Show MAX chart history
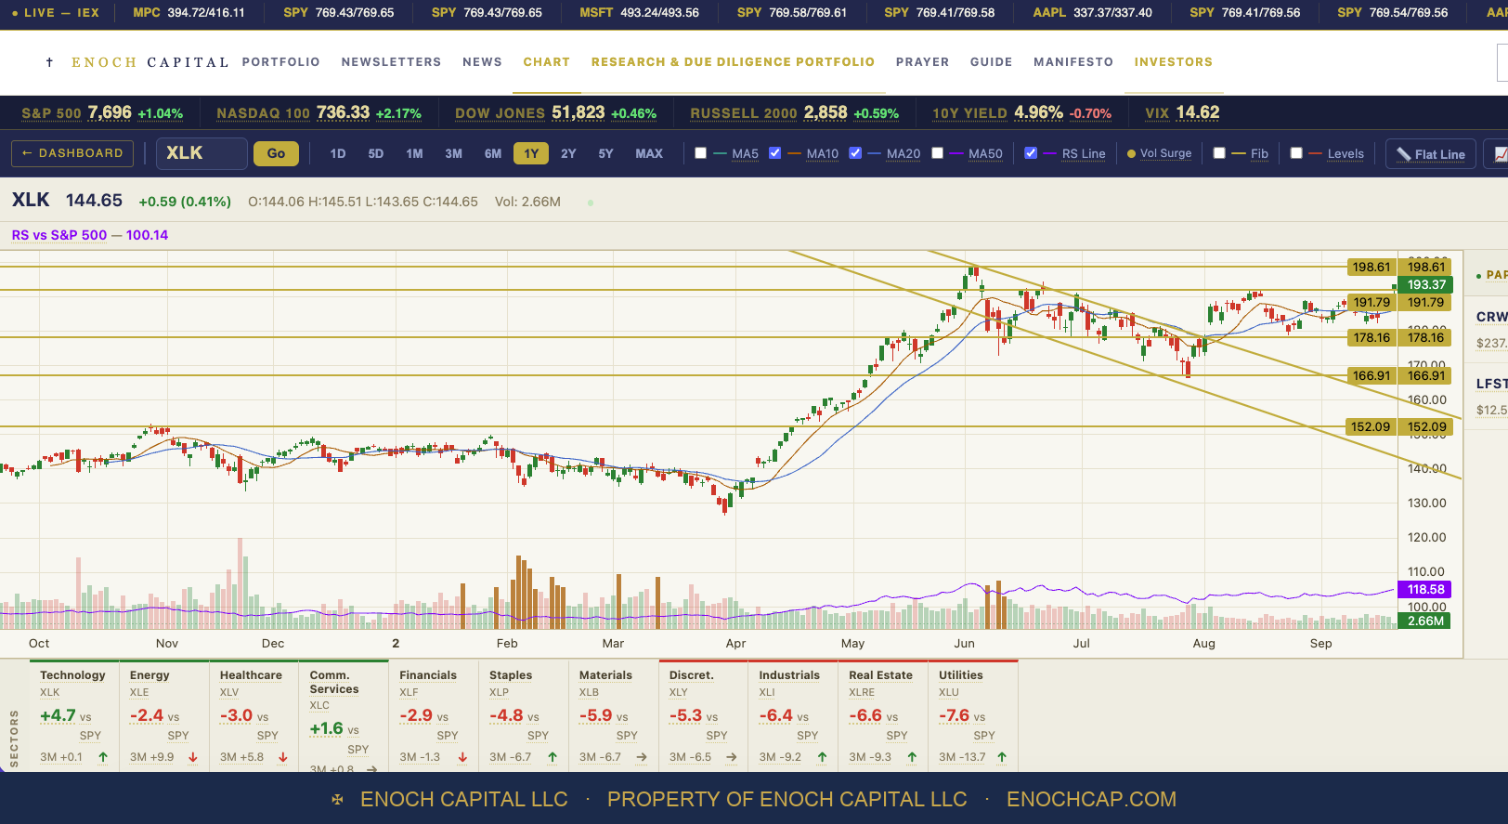The image size is (1508, 824). tap(649, 153)
